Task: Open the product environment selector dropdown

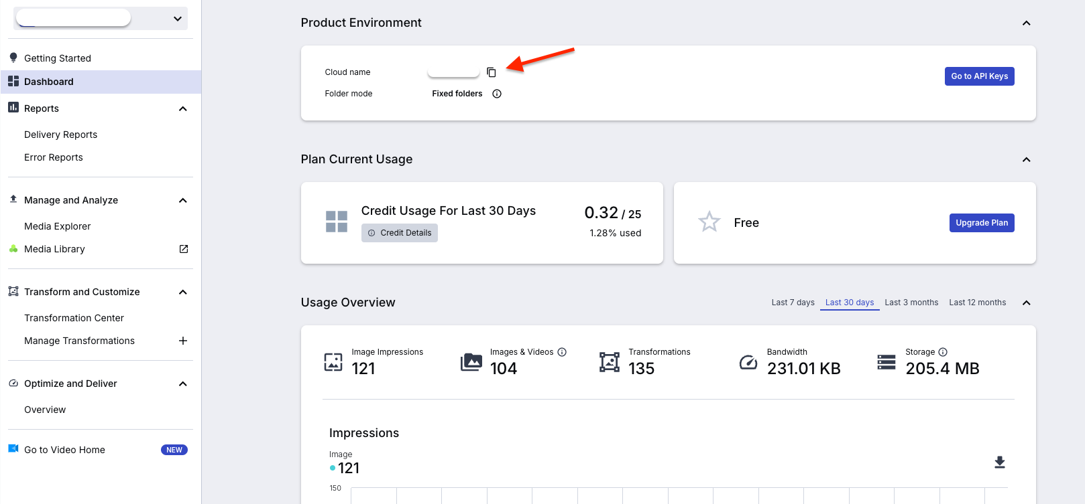Action: tap(101, 18)
